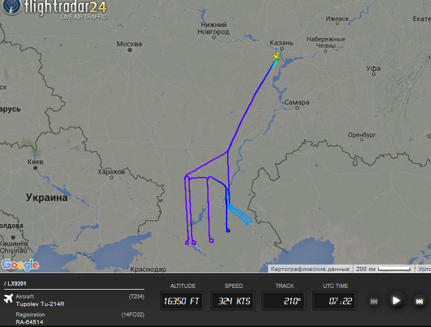431x327 pixels.
Task: Click the Tupolev Tu-214R aircraft type
Action: point(40,304)
